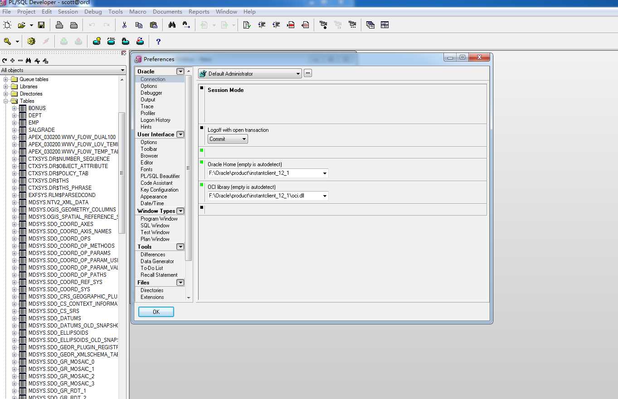This screenshot has width=618, height=399.
Task: Click the Preferences gear icon
Action: pos(31,42)
